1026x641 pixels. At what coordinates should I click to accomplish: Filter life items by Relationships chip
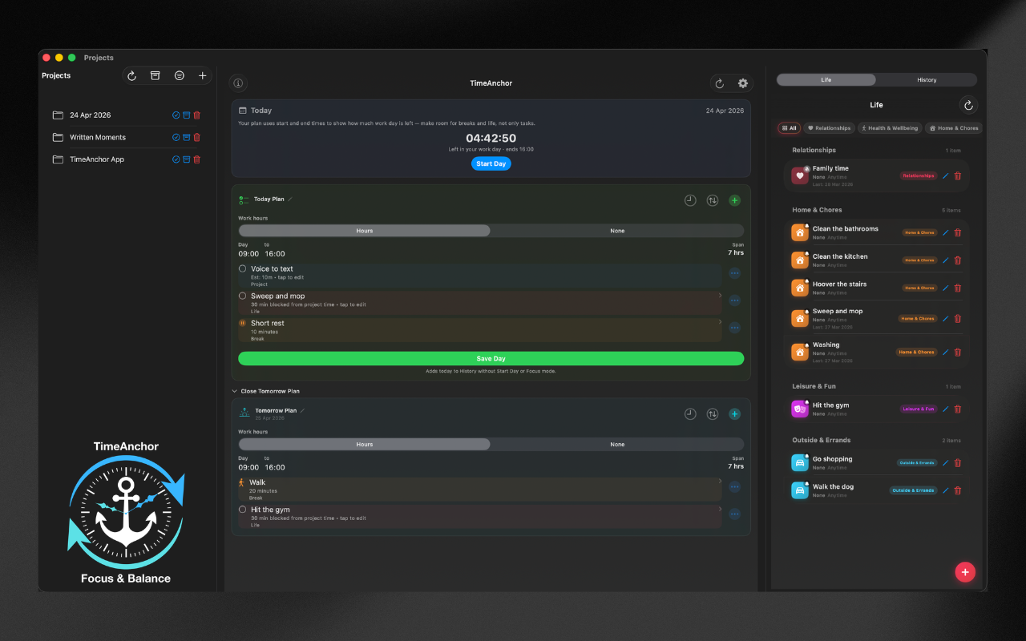pos(829,128)
